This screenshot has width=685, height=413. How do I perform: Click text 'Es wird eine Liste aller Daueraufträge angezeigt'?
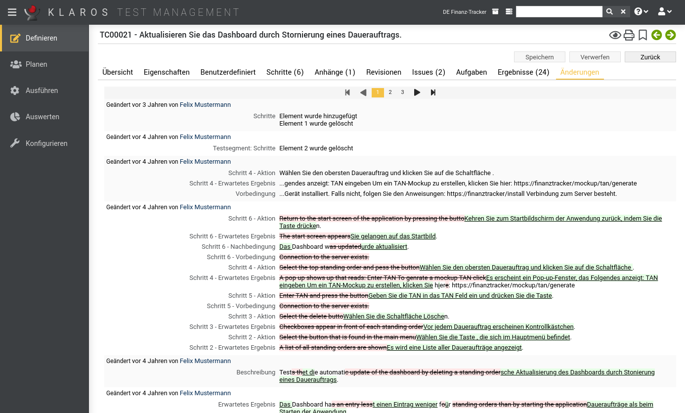coord(454,348)
